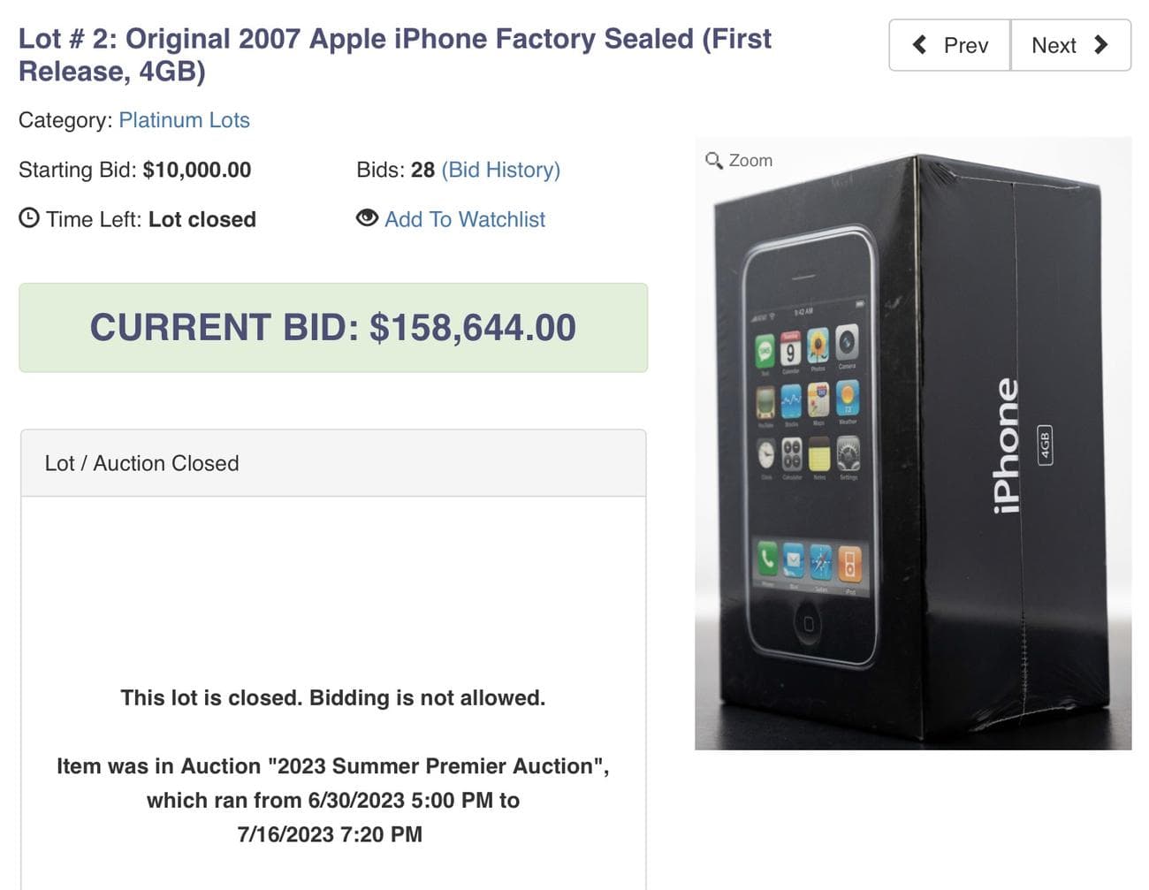
Task: Select the right-pointing chevron in the Next button
Action: click(1099, 45)
